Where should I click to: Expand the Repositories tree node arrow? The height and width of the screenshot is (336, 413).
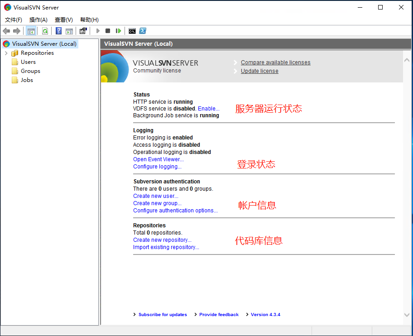coord(6,53)
